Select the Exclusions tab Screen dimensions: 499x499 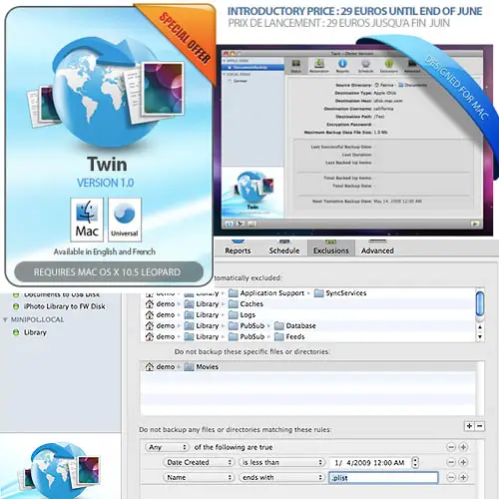pyautogui.click(x=331, y=248)
